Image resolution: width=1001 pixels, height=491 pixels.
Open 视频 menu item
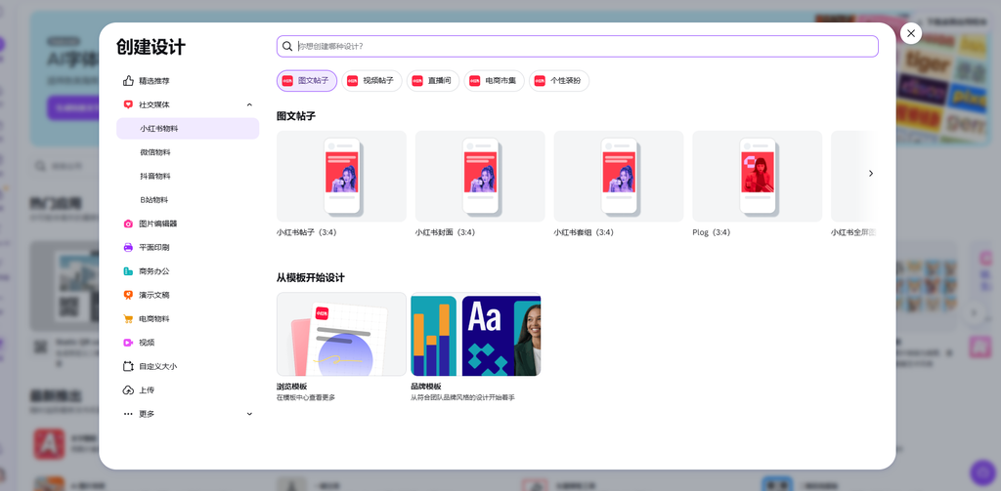click(188, 343)
